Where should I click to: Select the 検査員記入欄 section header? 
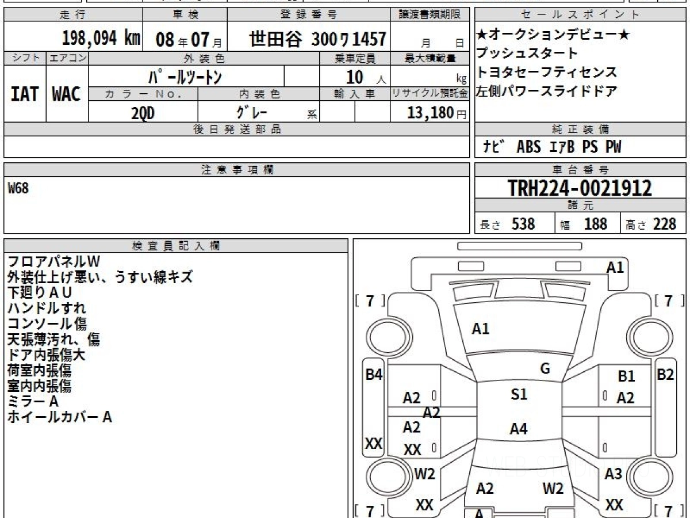tap(176, 246)
